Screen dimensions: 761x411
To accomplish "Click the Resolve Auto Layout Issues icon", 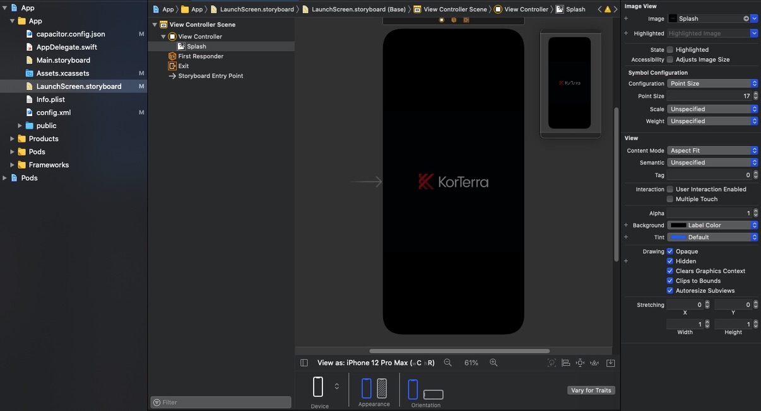I will 594,363.
